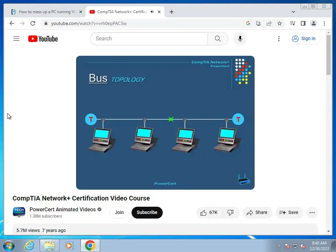This screenshot has width=336, height=252.
Task: Open PowerCert Animated Videos channel link
Action: pyautogui.click(x=63, y=209)
